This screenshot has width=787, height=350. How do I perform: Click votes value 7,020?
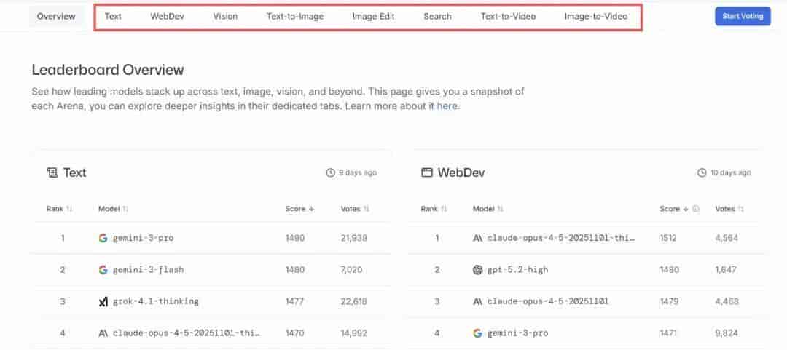351,270
